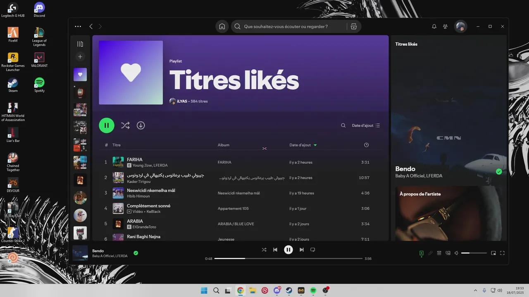The image size is (529, 297).
Task: Connect to a device icon
Action: coord(448,253)
